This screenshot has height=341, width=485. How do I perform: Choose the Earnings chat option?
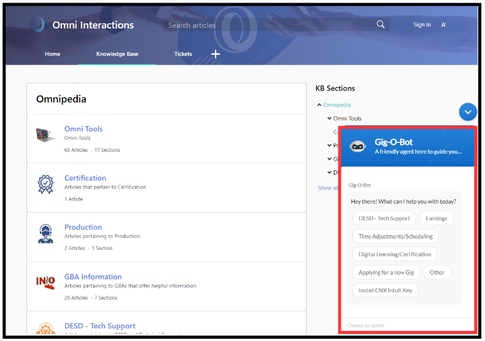click(x=436, y=218)
